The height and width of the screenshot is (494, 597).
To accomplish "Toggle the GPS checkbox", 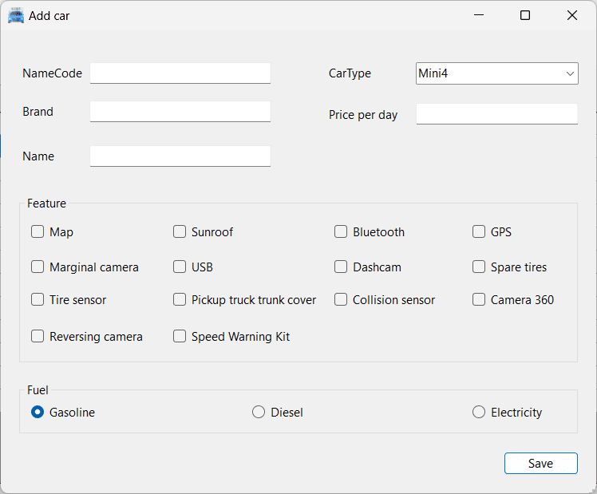I will (479, 232).
